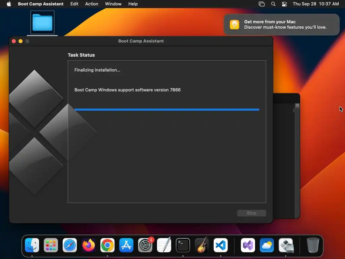The width and height of the screenshot is (345, 259).
Task: Minimize the Boot Camp Assistant window
Action: click(x=21, y=41)
